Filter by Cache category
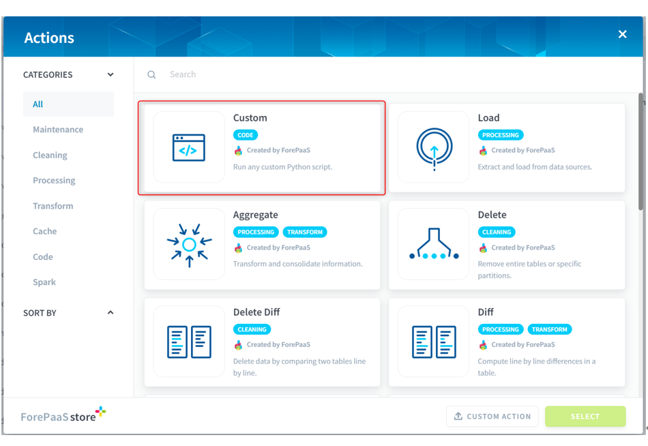This screenshot has height=446, width=648. (x=44, y=231)
